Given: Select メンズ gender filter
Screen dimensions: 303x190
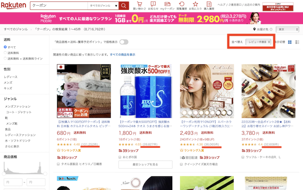Looking at the screenshot, I should pyautogui.click(x=8, y=83).
